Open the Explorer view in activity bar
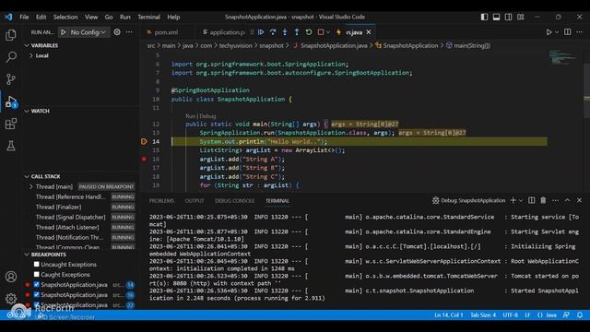 pyautogui.click(x=11, y=35)
